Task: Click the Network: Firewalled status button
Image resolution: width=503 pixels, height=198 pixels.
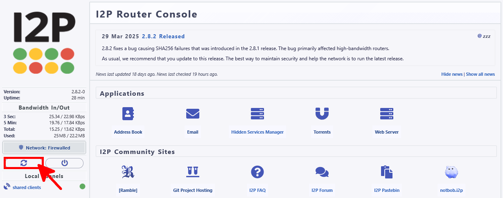Action: (44, 148)
